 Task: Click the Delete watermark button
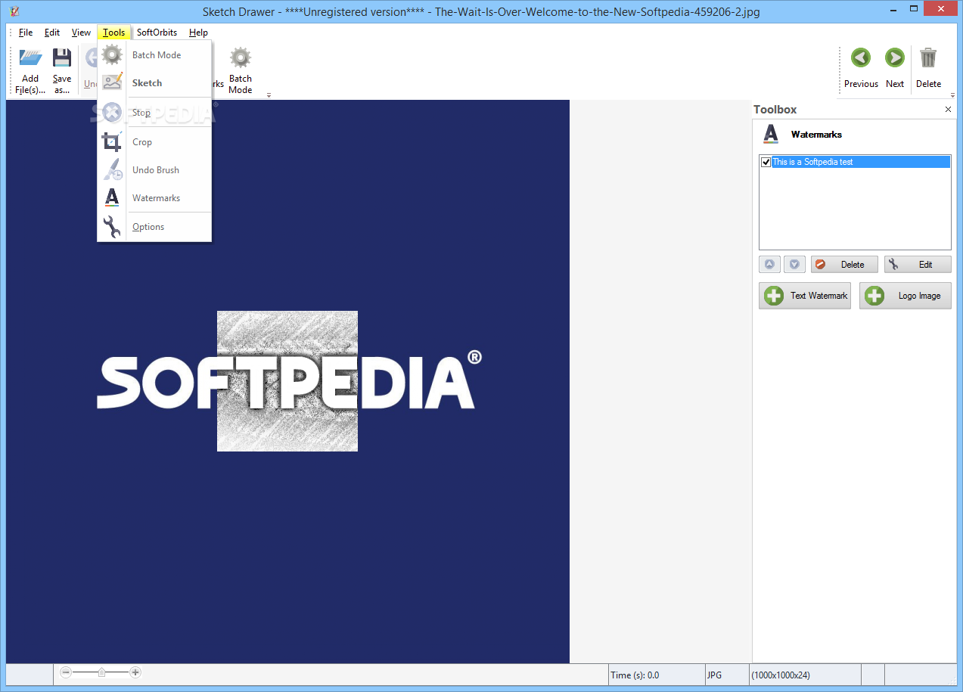tap(844, 265)
